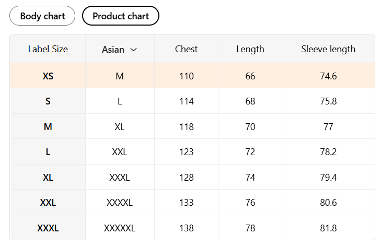Click the Sleeve length column header
Image resolution: width=382 pixels, height=246 pixels.
coord(328,49)
